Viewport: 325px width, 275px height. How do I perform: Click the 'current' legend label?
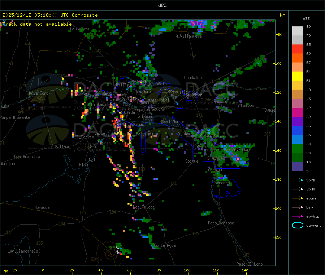click(x=314, y=225)
